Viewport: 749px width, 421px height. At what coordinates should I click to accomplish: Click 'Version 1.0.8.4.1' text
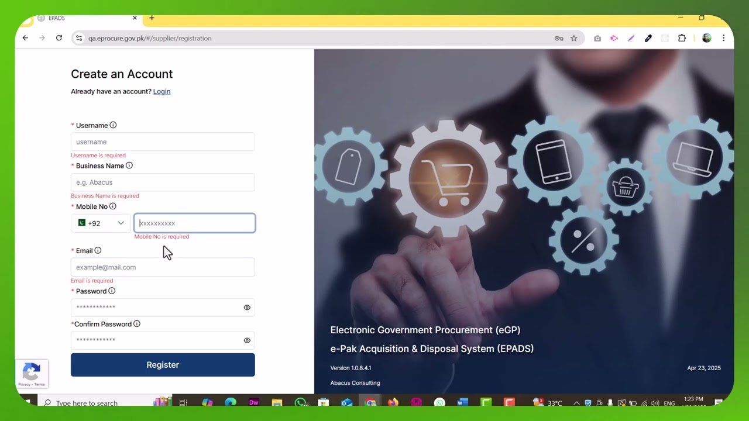click(351, 368)
